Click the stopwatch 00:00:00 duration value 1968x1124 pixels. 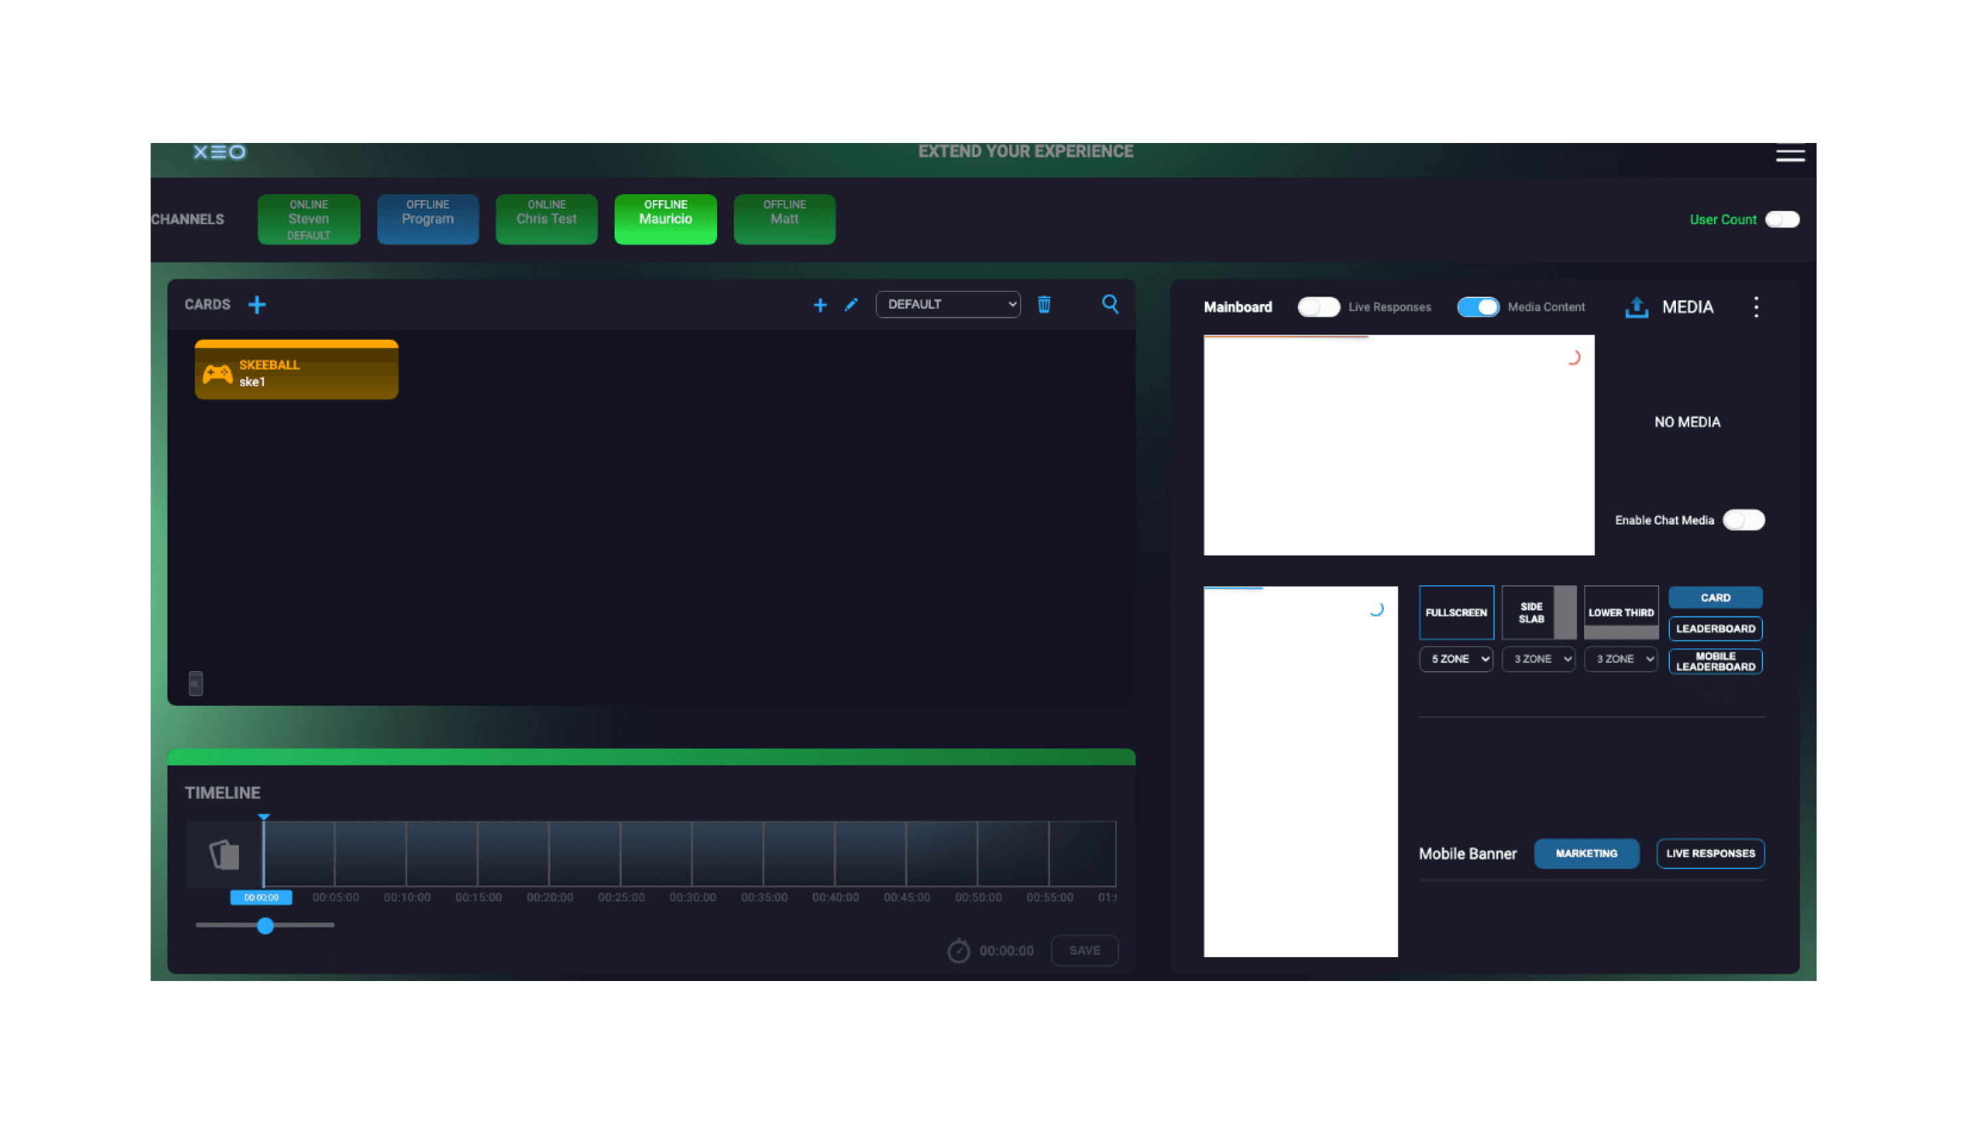click(1006, 950)
